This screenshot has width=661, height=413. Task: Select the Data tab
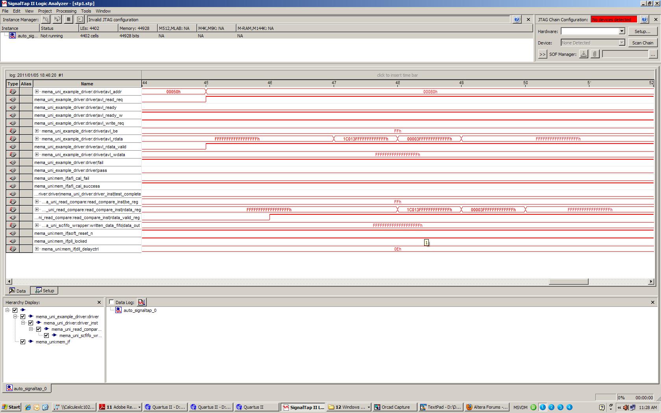18,291
